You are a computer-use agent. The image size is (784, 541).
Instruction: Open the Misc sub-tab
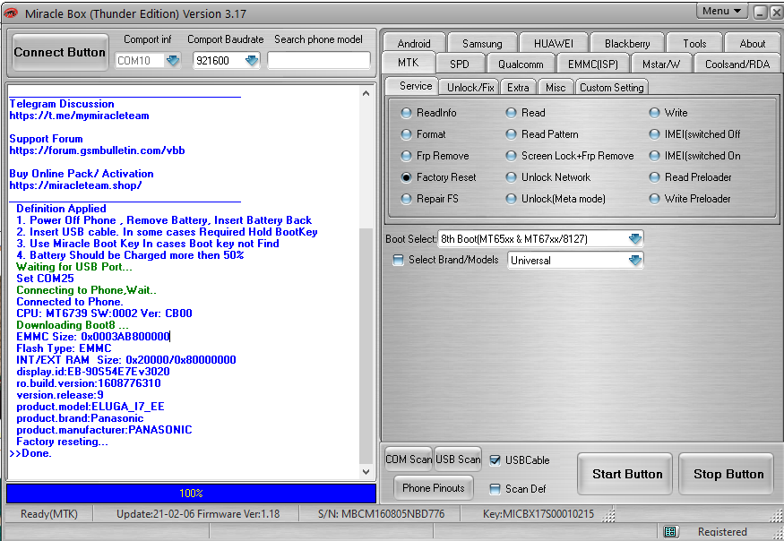pos(556,88)
